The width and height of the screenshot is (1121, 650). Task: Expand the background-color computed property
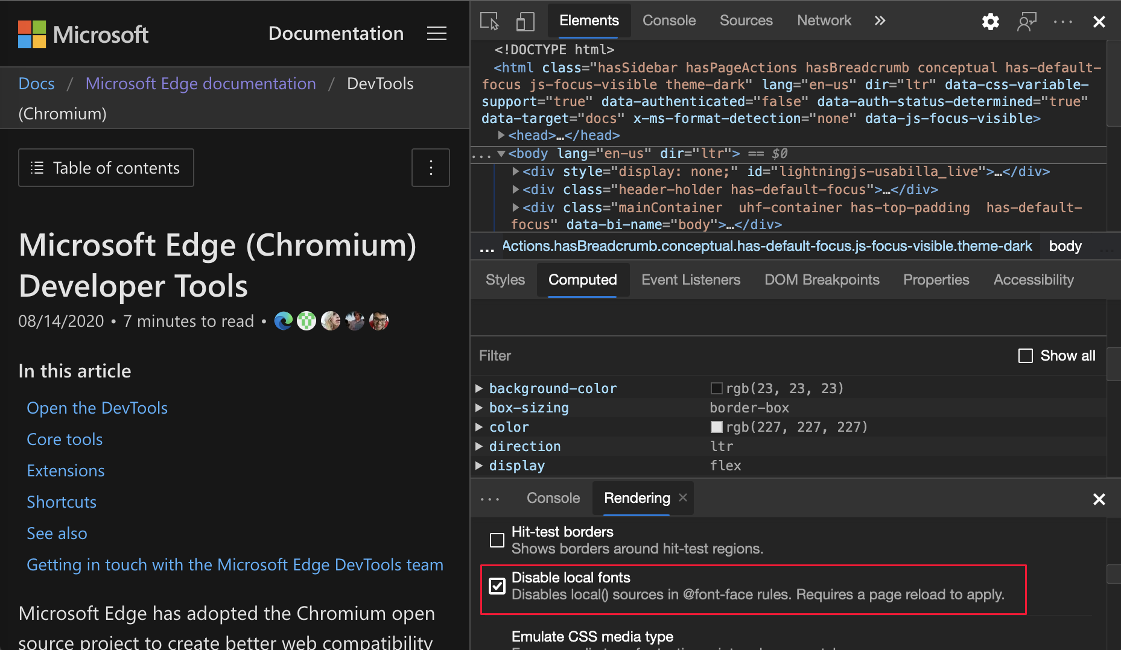479,388
